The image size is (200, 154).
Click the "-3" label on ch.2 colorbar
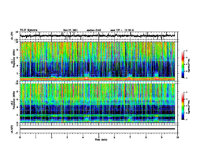[186, 92]
